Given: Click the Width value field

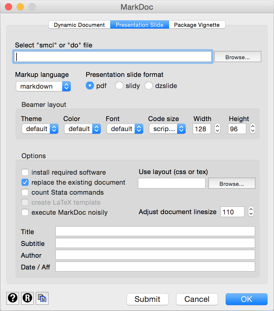Looking at the screenshot, I should click(202, 129).
